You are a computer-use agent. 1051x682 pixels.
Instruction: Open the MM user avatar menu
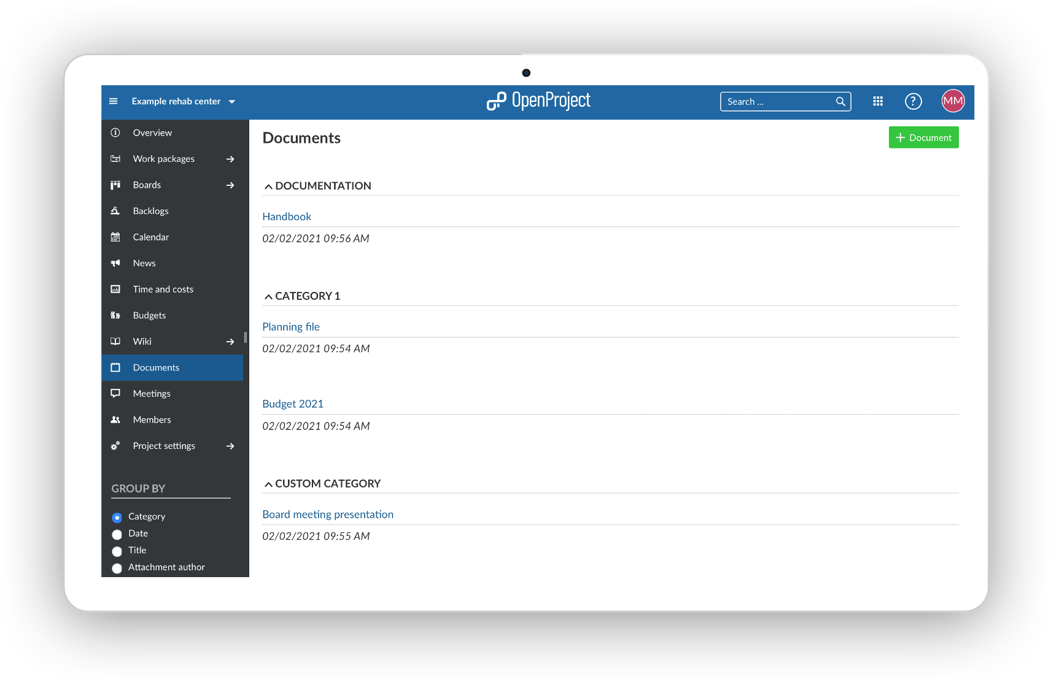click(x=953, y=101)
